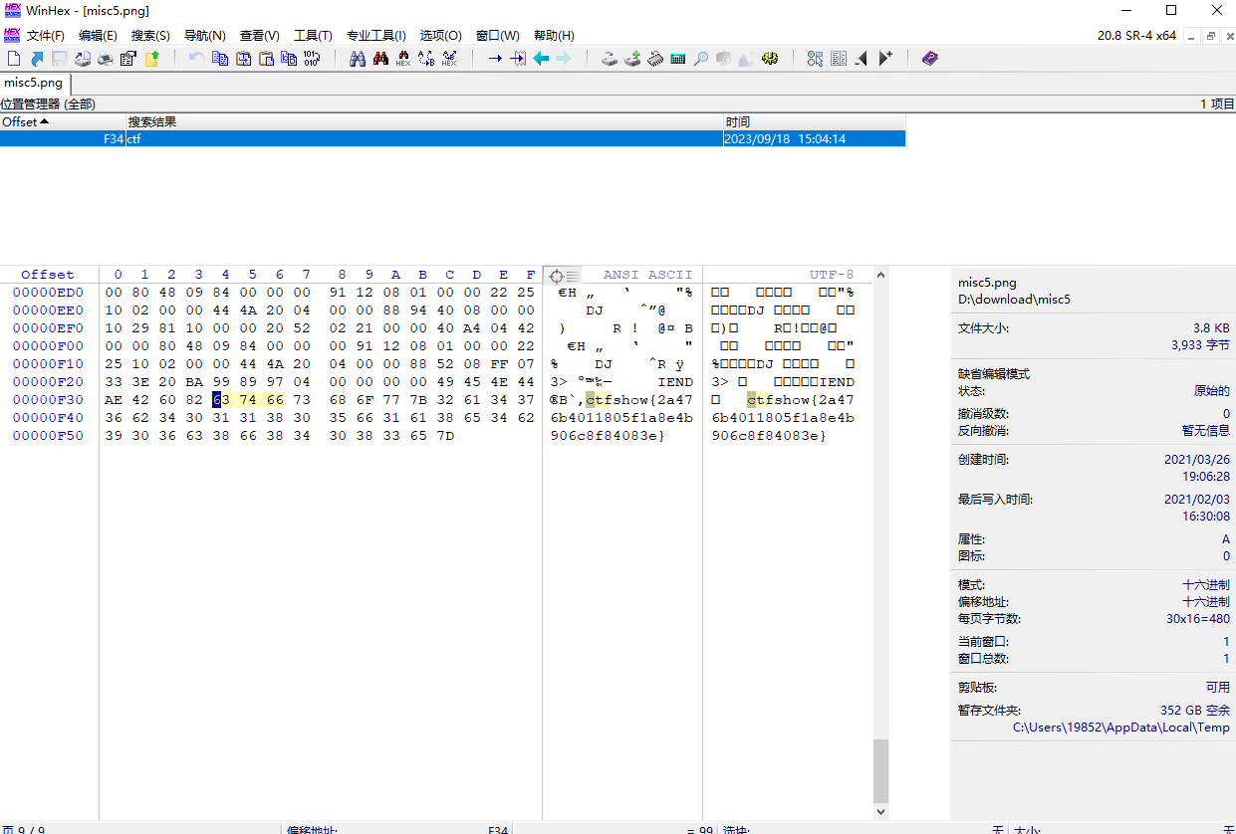Open file Properties from the toolbar
This screenshot has height=834, width=1236.
(x=128, y=59)
